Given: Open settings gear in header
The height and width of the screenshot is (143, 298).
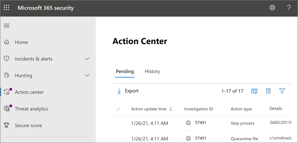Looking at the screenshot, I should (272, 8).
